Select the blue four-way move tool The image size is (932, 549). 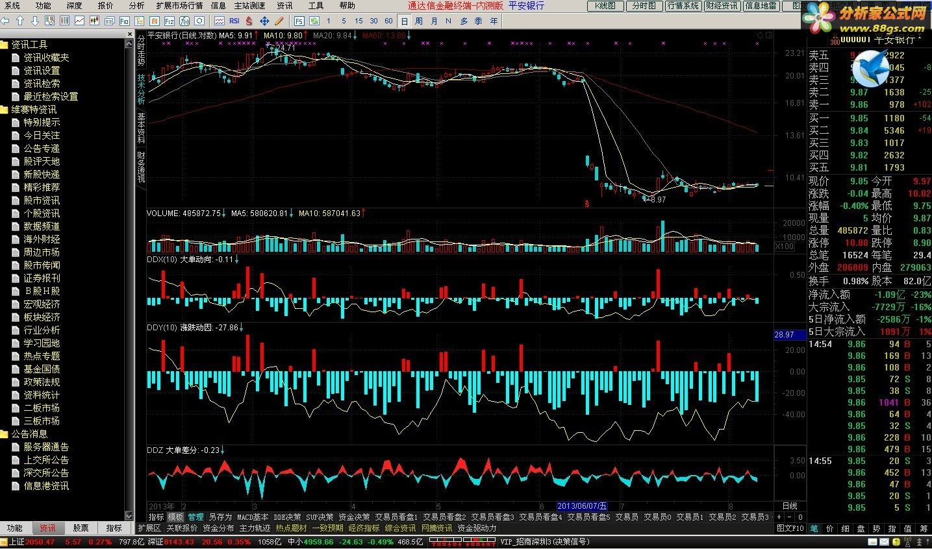[x=264, y=21]
